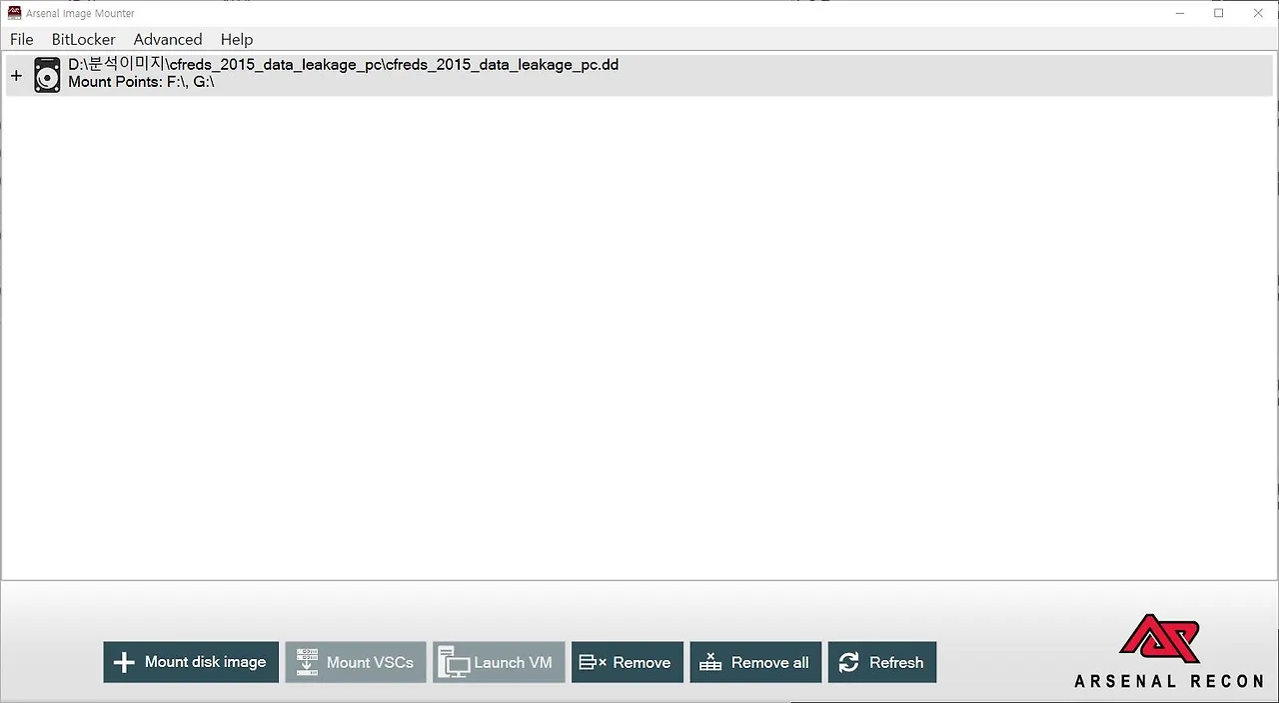Click the Launch VM monitor icon

click(x=454, y=663)
